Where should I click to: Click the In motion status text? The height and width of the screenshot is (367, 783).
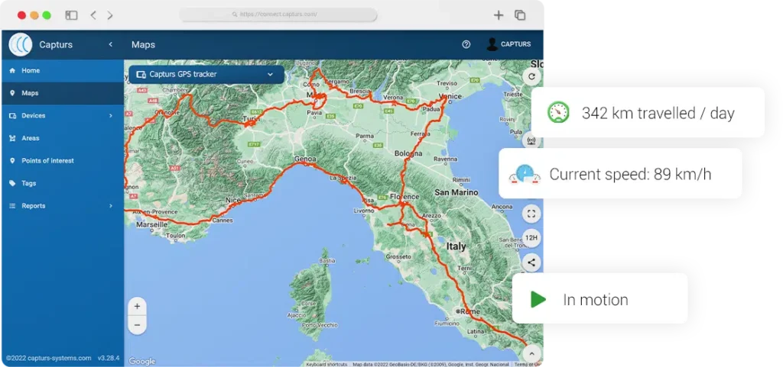[596, 300]
